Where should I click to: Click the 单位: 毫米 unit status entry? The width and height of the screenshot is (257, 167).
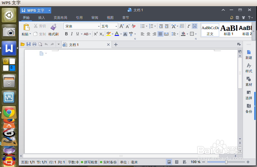click(129, 162)
